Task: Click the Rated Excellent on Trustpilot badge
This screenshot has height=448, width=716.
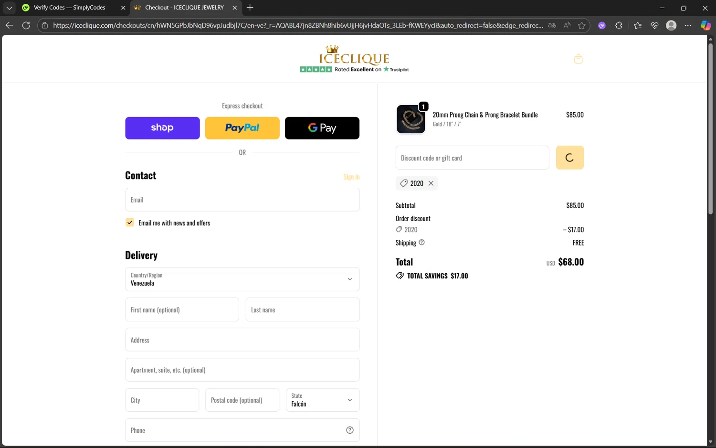Action: [354, 69]
